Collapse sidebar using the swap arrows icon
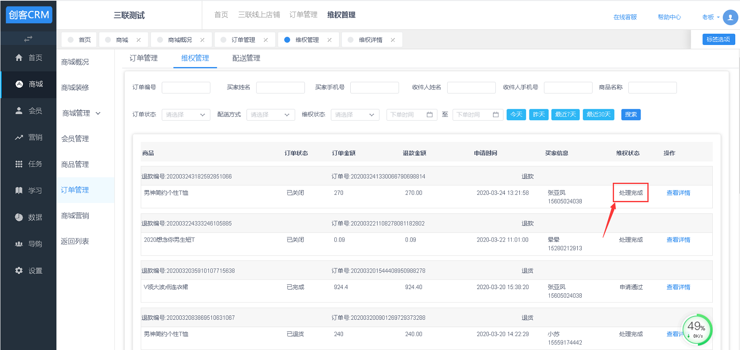 [x=28, y=39]
